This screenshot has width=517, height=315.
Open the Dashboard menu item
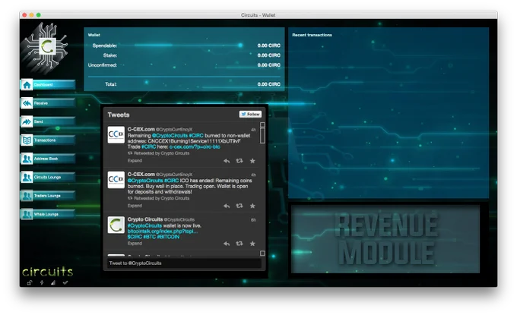click(48, 85)
